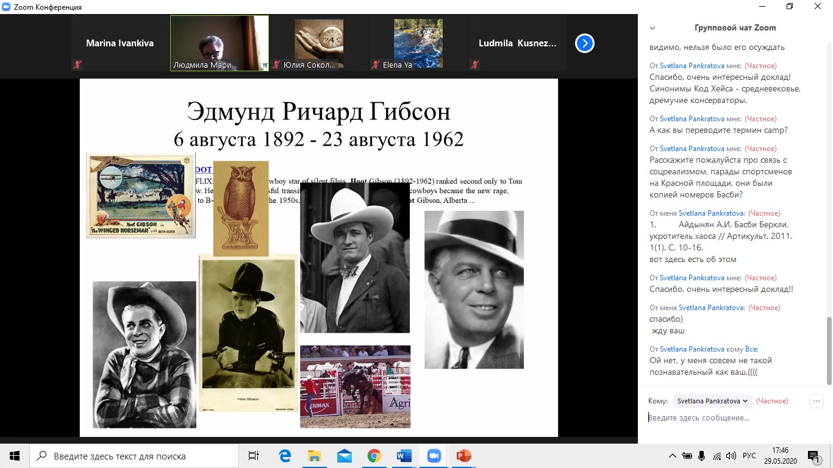Viewport: 833px width, 468px height.
Task: Select Людмила Мари... video tile
Action: pos(220,43)
